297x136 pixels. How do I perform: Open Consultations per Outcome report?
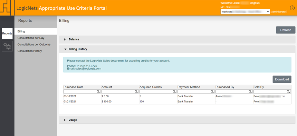(x=34, y=44)
